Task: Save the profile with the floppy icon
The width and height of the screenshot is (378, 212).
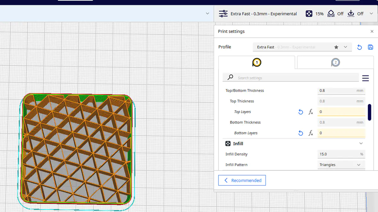Action: 370,47
